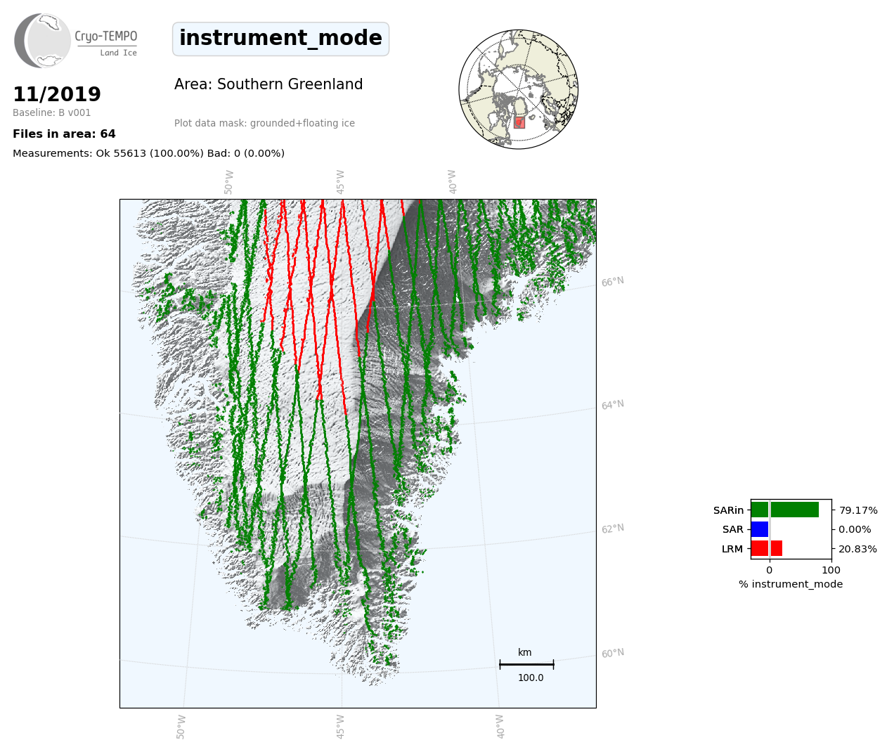Screen dimensions: 894x745
Task: Select the Files in area: 64 label
Action: pos(64,134)
